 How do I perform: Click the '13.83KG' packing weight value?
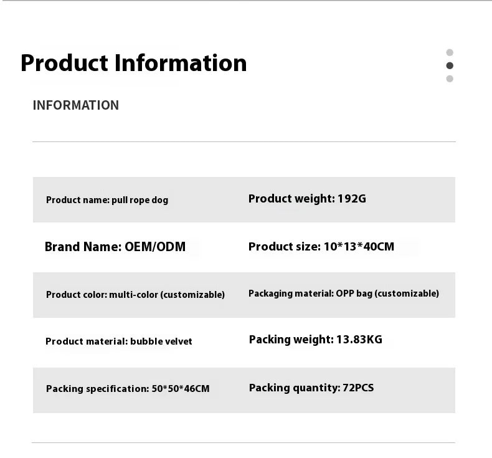pyautogui.click(x=359, y=340)
